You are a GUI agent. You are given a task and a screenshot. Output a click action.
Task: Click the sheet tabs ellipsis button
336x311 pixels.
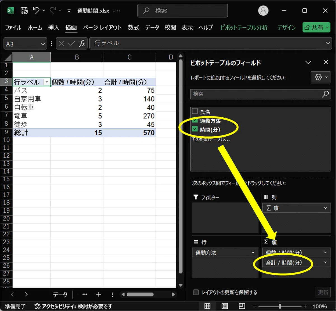tap(85, 294)
